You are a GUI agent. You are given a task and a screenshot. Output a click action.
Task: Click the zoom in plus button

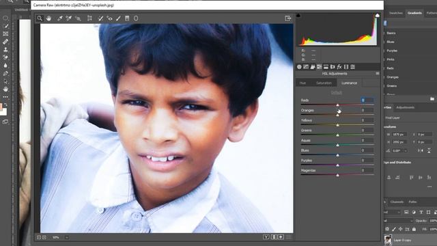(x=44, y=237)
